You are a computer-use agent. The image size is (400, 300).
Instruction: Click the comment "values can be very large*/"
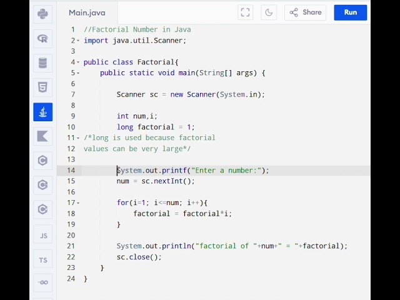tap(137, 149)
